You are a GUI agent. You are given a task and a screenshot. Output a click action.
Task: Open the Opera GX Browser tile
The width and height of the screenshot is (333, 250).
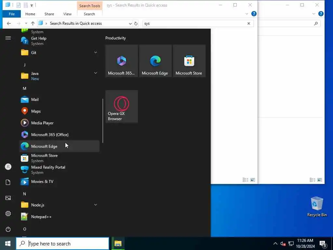click(122, 106)
